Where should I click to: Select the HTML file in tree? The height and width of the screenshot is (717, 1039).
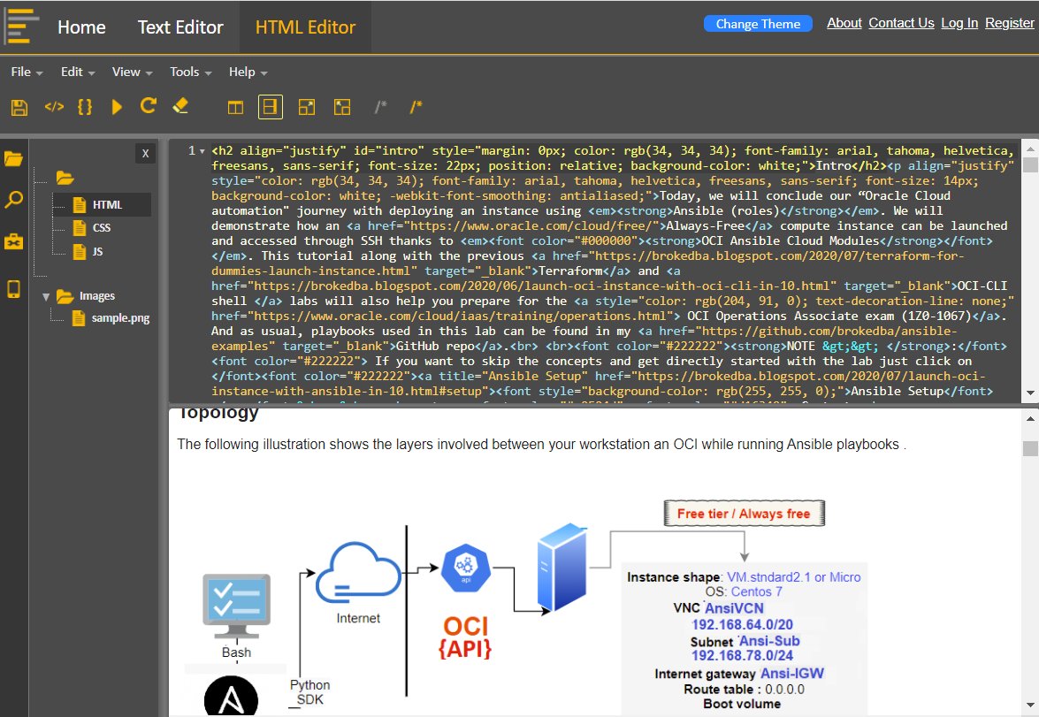(107, 205)
